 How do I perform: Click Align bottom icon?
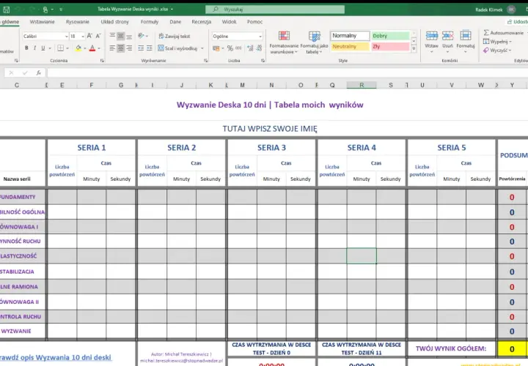point(129,36)
